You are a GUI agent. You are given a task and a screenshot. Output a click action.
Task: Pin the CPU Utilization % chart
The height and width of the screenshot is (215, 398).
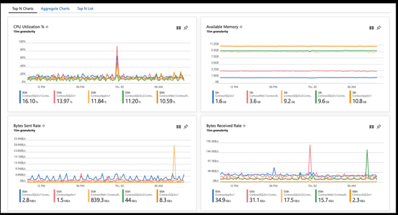coord(186,28)
